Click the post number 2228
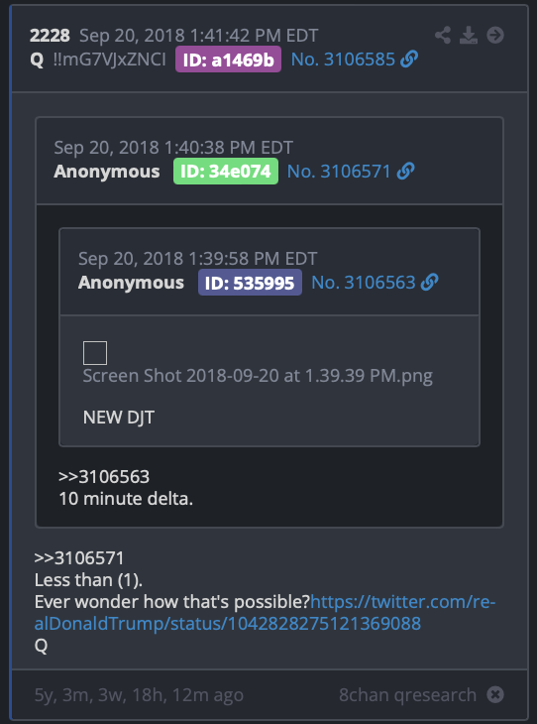 point(50,35)
